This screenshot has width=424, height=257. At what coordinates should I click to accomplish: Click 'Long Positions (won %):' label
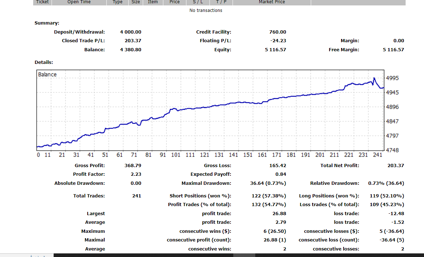coord(329,196)
